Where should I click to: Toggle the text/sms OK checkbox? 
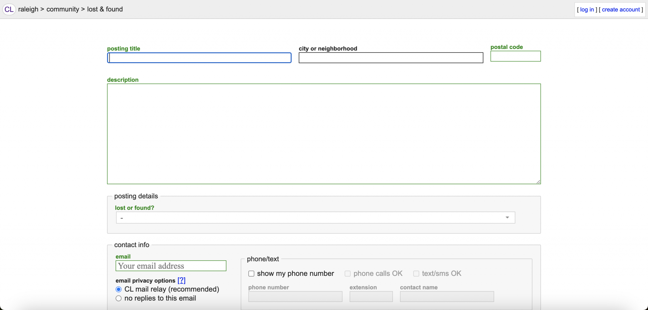tap(416, 274)
